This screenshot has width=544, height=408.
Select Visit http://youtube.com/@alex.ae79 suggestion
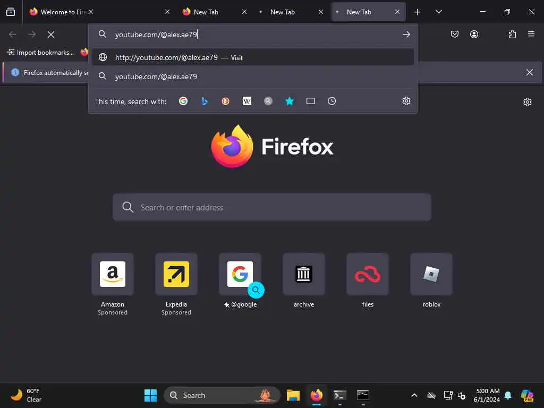(252, 57)
